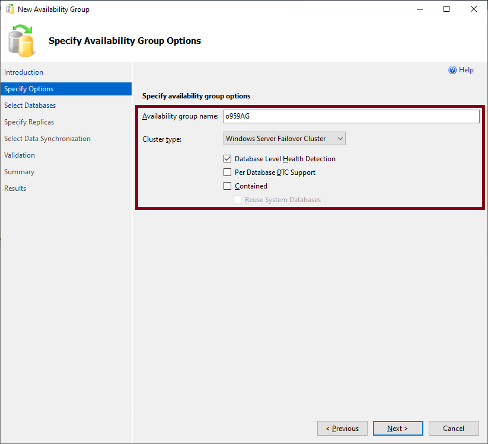Viewport: 488px width, 444px height.
Task: Click the disabled Reuse System Databases checkbox
Action: [x=237, y=200]
